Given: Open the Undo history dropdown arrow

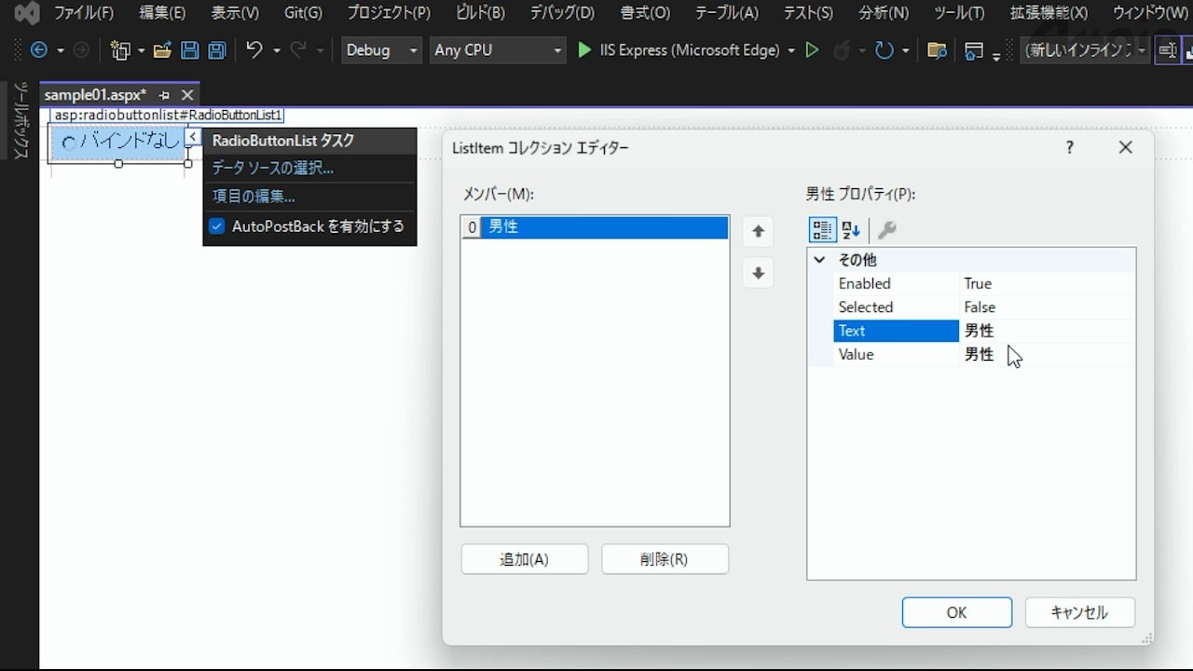Looking at the screenshot, I should tap(277, 50).
